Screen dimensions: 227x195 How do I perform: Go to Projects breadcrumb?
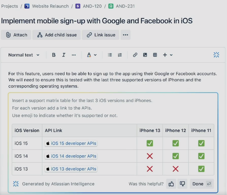(x=10, y=6)
